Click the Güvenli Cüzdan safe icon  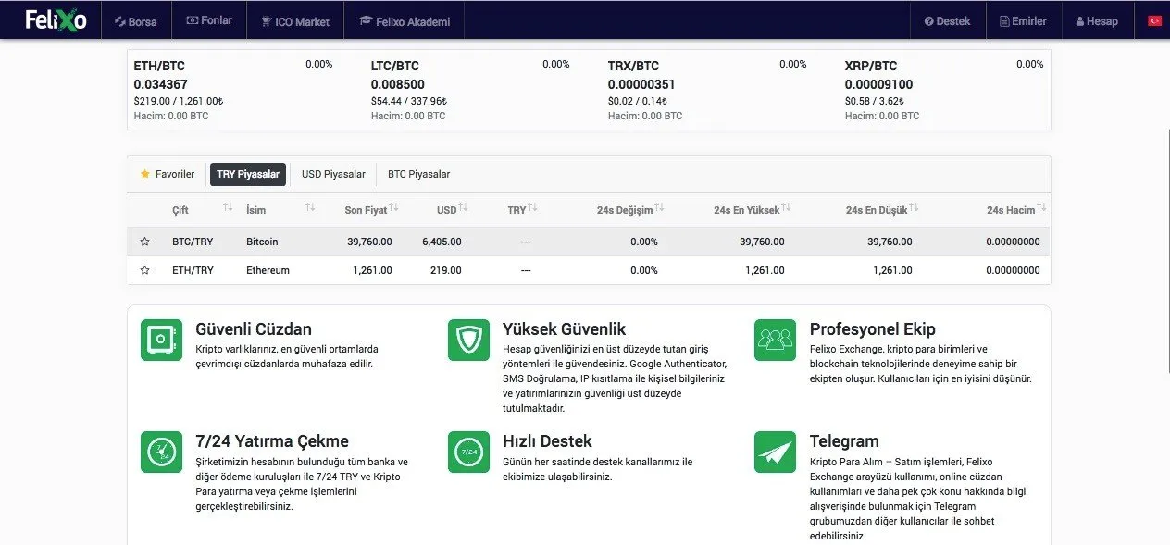161,340
